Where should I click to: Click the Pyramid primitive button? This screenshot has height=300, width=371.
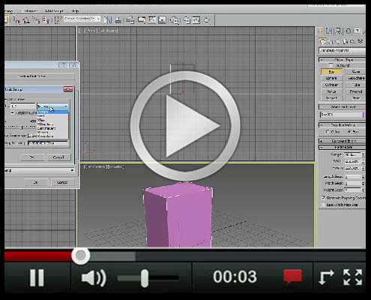coord(355,91)
